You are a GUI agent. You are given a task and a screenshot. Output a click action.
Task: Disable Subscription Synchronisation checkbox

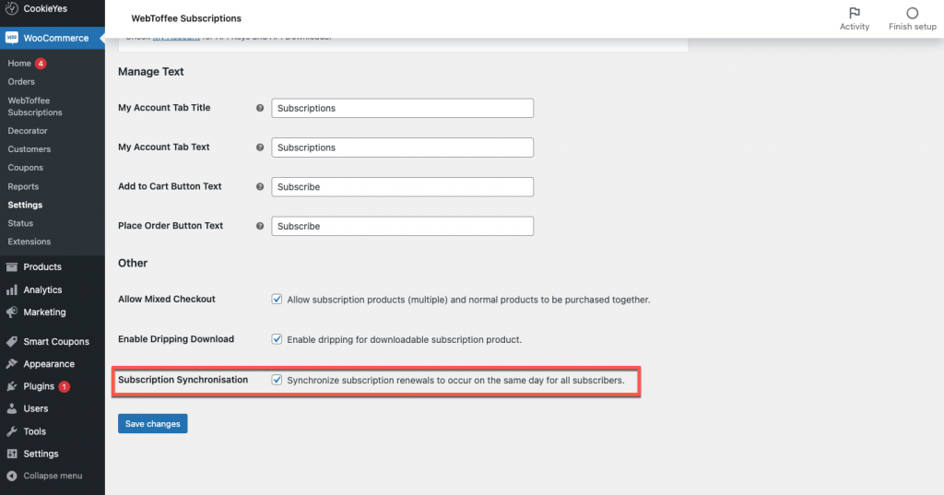pyautogui.click(x=277, y=380)
